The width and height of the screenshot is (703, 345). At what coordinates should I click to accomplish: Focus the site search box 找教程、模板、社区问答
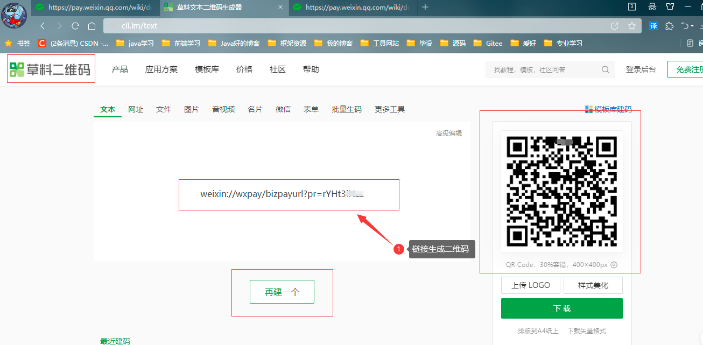(x=550, y=69)
